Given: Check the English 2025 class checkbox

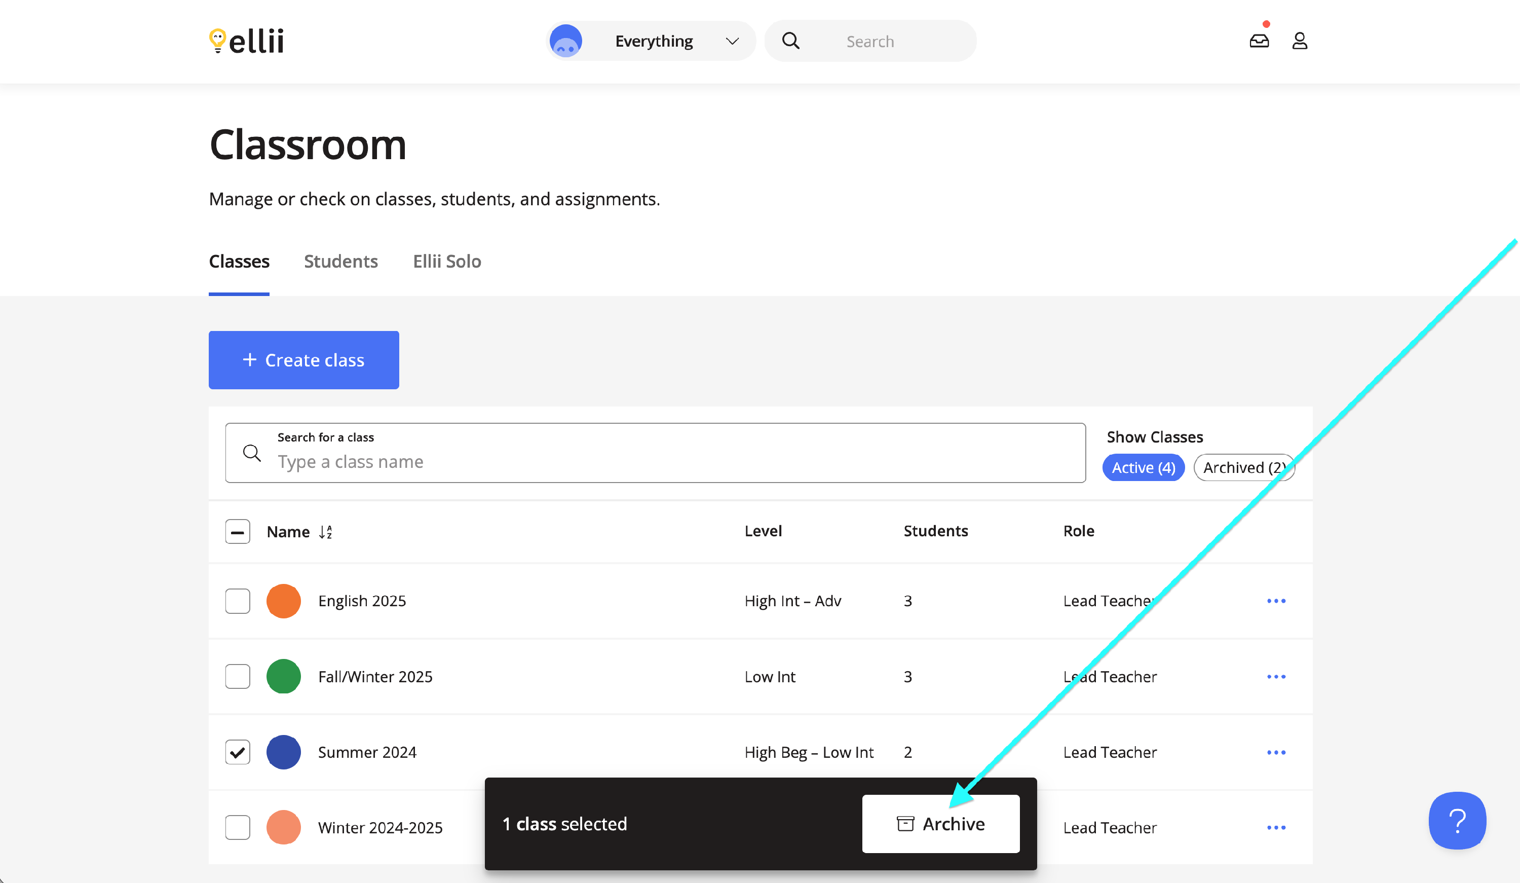Looking at the screenshot, I should (x=238, y=601).
